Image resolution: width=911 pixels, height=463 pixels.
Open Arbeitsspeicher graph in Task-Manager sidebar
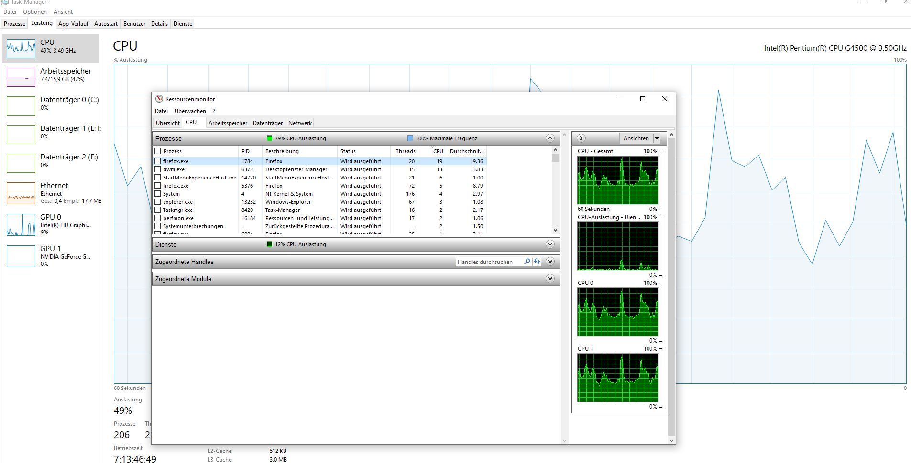[51, 77]
